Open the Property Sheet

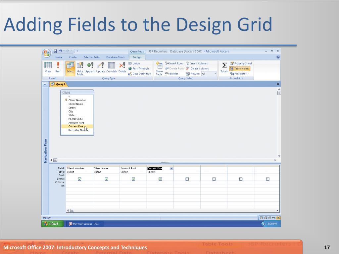coord(241,63)
